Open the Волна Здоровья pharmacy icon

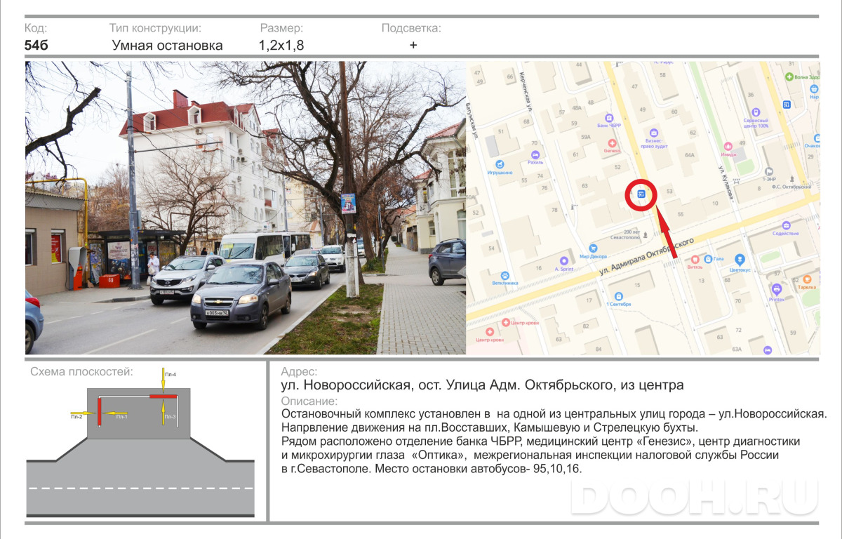(x=790, y=76)
